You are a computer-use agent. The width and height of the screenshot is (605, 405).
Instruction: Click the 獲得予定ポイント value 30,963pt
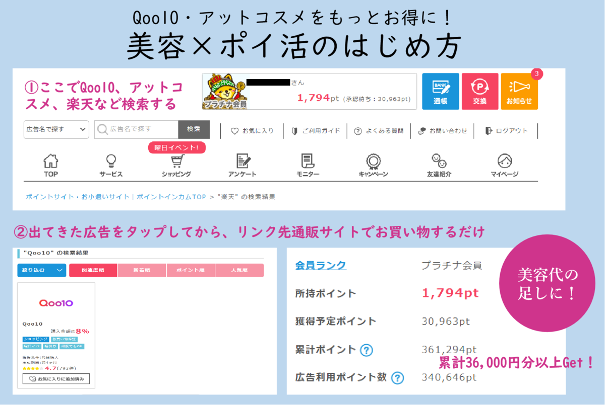pos(446,321)
